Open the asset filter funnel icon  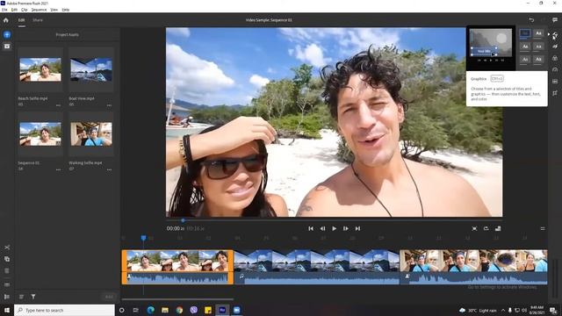[x=33, y=297]
